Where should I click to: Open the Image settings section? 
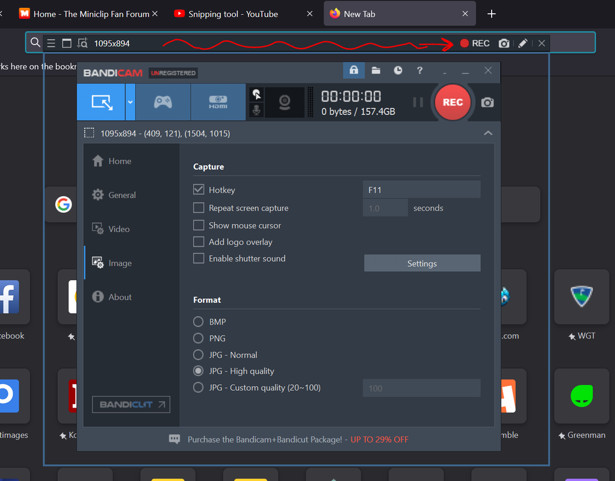pyautogui.click(x=112, y=263)
